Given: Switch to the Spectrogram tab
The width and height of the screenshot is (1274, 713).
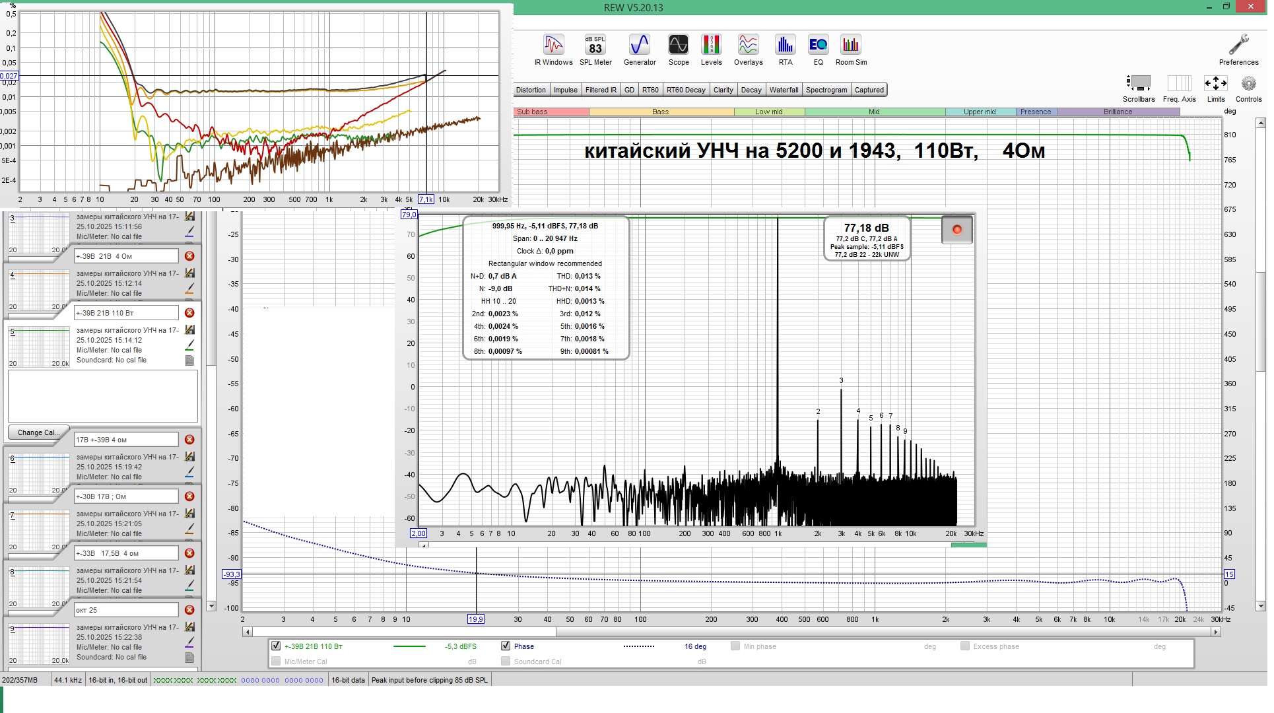Looking at the screenshot, I should [x=826, y=90].
